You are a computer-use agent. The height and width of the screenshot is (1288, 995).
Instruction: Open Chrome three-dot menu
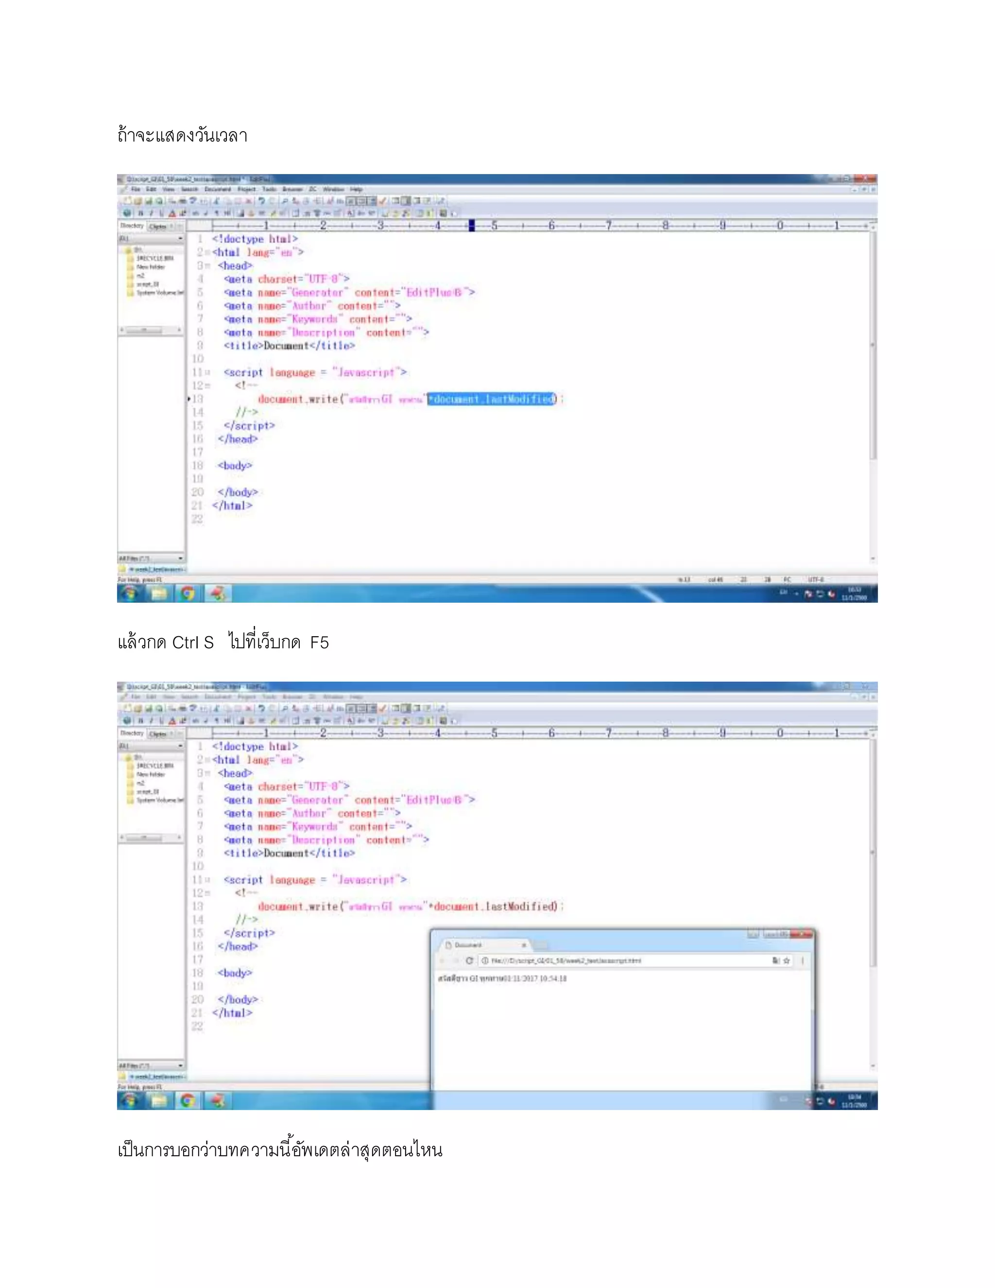tap(802, 961)
